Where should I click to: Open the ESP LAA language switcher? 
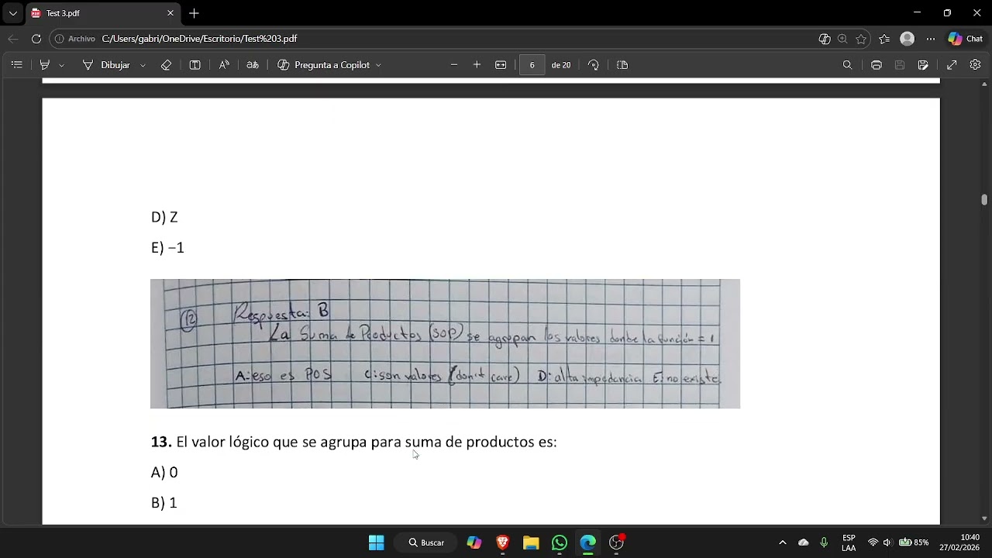point(849,542)
